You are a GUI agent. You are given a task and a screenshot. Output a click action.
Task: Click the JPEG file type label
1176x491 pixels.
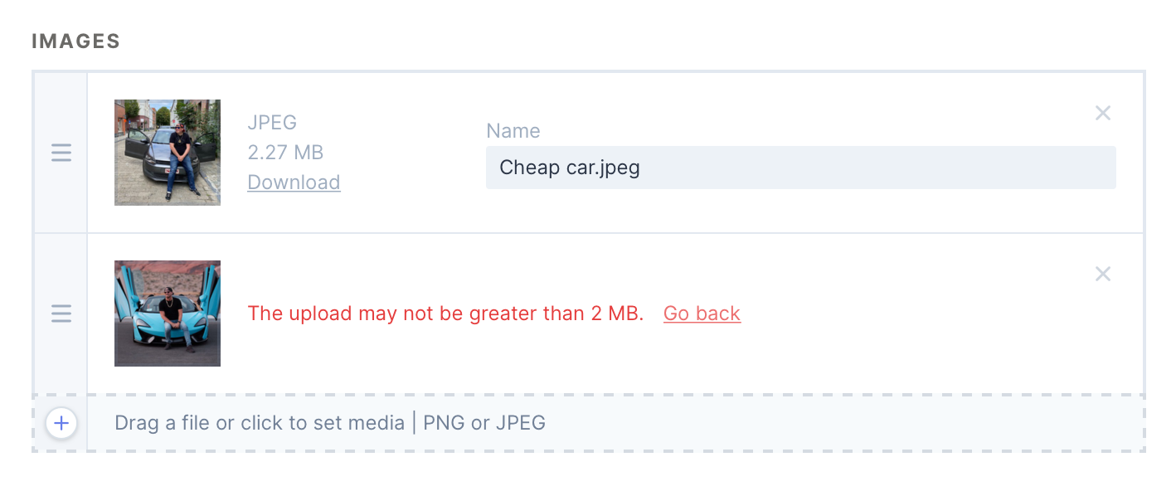coord(272,123)
